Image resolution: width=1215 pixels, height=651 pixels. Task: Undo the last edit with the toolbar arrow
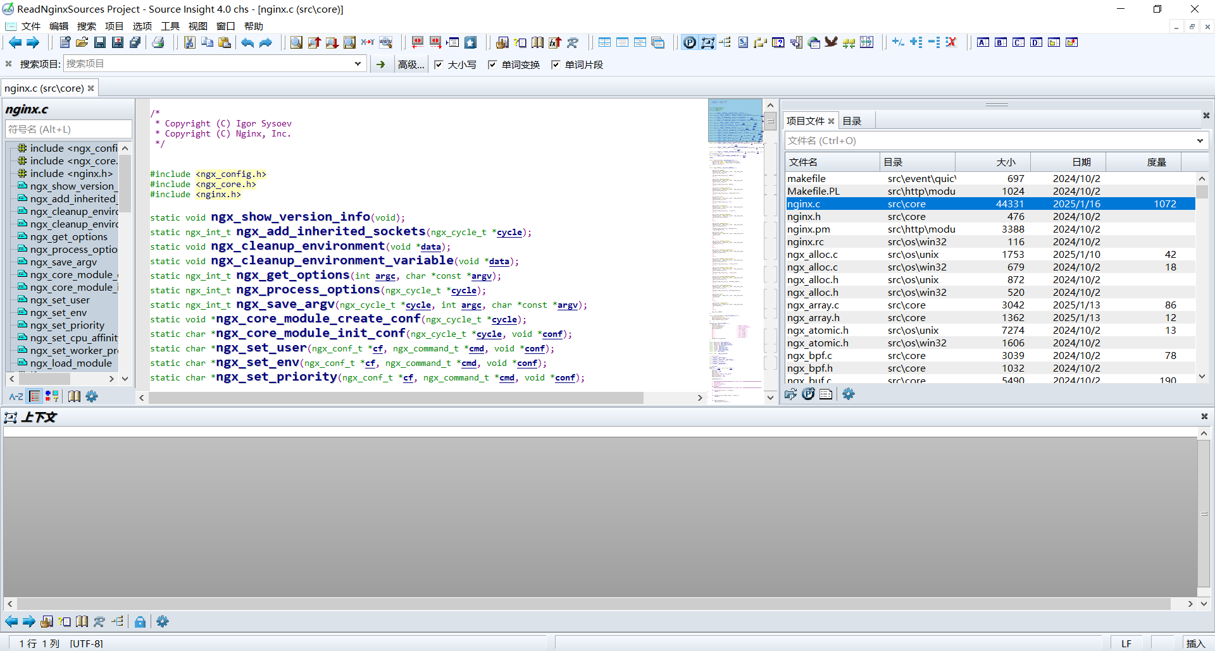point(247,42)
